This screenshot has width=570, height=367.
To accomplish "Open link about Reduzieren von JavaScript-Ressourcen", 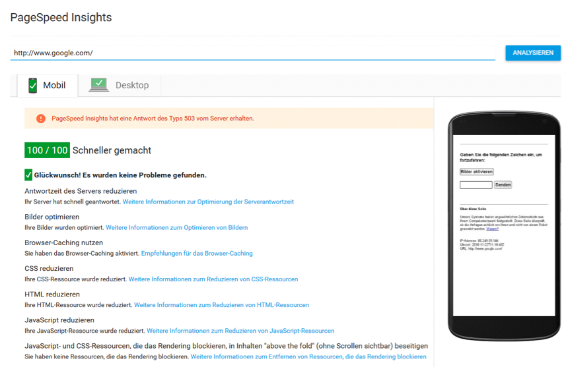I will (240, 331).
